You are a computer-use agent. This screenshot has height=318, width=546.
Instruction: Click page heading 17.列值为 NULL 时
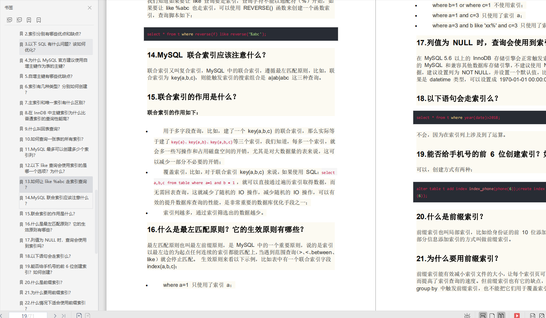click(x=481, y=43)
